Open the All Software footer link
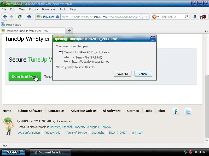209x156 pixels. 112,111
